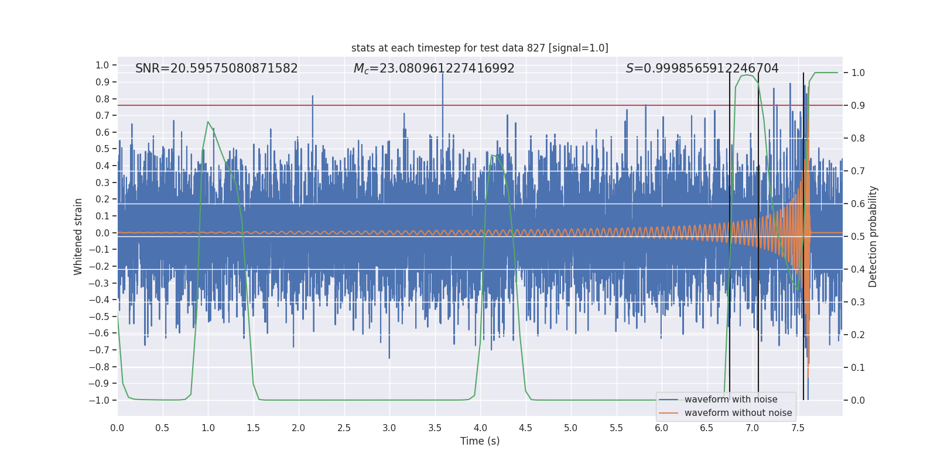Screen dimensions: 937x468
Task: Click the 1.5 tick on the Time axis
Action: click(253, 428)
